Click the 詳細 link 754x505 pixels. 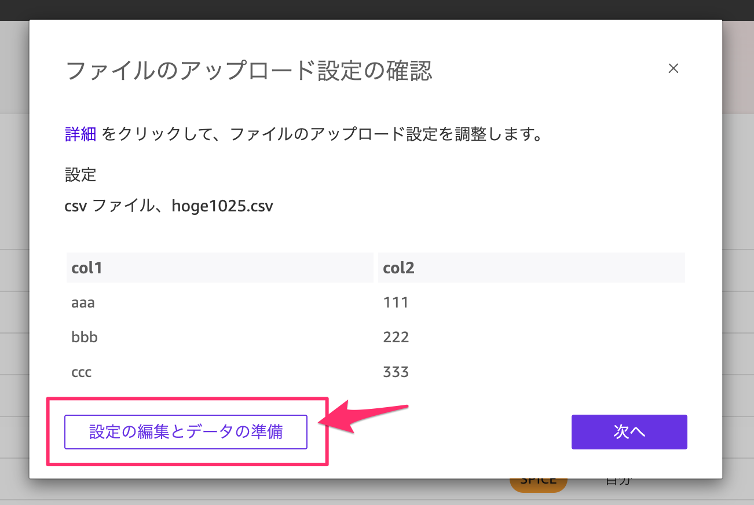(x=80, y=135)
